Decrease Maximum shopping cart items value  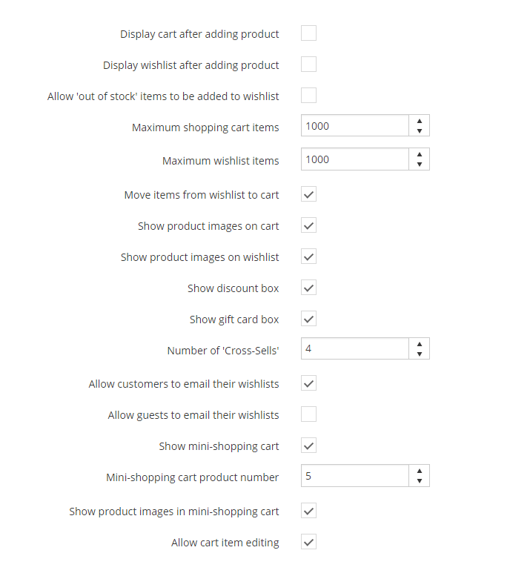coord(420,130)
